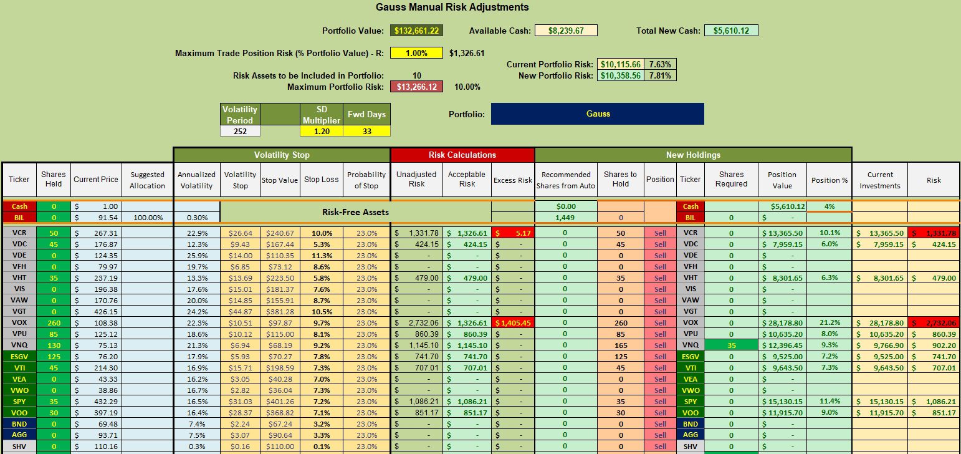Select the VDE stop loss 11.3%

click(x=322, y=255)
